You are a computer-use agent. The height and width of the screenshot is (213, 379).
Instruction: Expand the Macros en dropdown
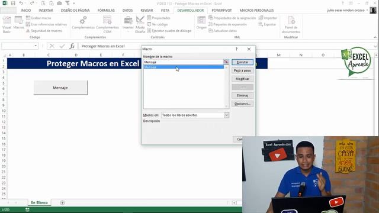click(x=226, y=115)
